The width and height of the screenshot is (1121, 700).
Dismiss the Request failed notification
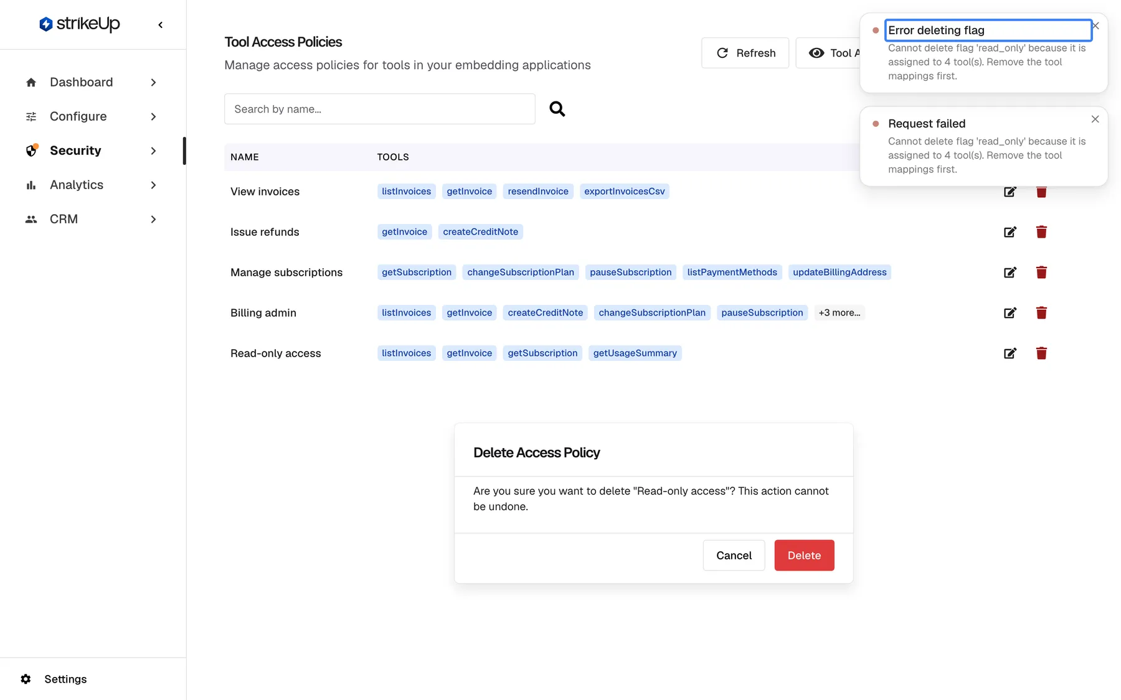[1095, 119]
